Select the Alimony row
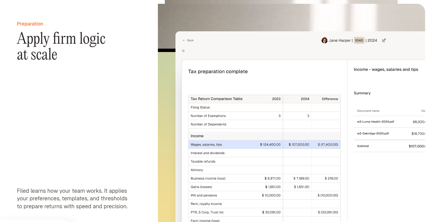The width and height of the screenshot is (432, 222). point(264,170)
